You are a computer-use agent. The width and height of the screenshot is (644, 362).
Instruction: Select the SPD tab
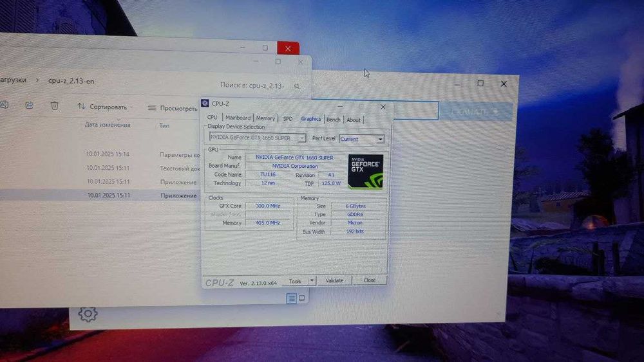288,118
